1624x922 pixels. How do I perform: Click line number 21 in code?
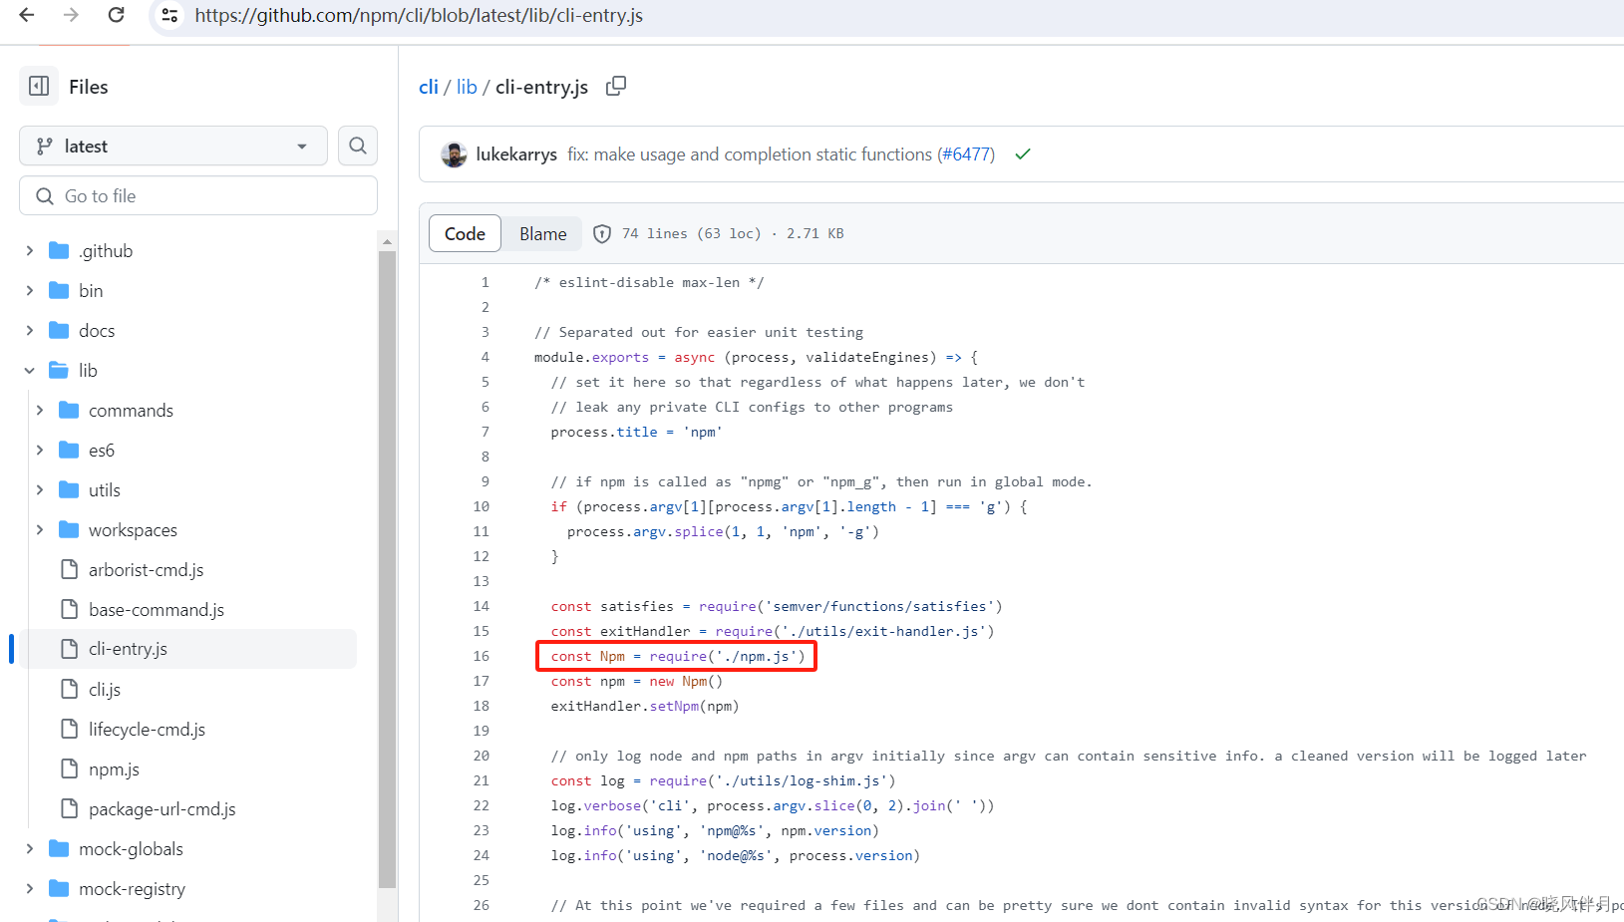482,780
